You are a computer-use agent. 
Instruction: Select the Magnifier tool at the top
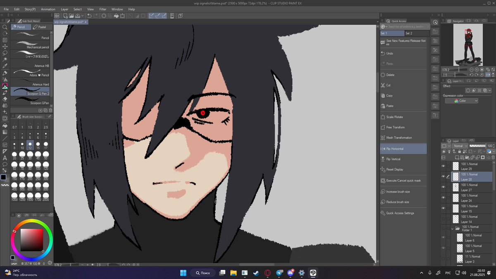[5, 26]
